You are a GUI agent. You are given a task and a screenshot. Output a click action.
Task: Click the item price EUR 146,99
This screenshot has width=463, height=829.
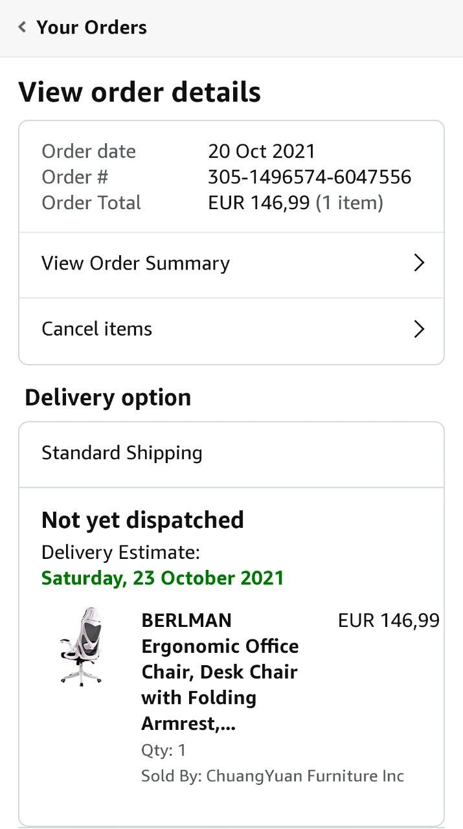pyautogui.click(x=388, y=620)
